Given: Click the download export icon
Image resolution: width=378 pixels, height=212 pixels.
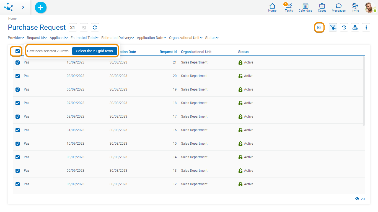Looking at the screenshot, I should (355, 27).
